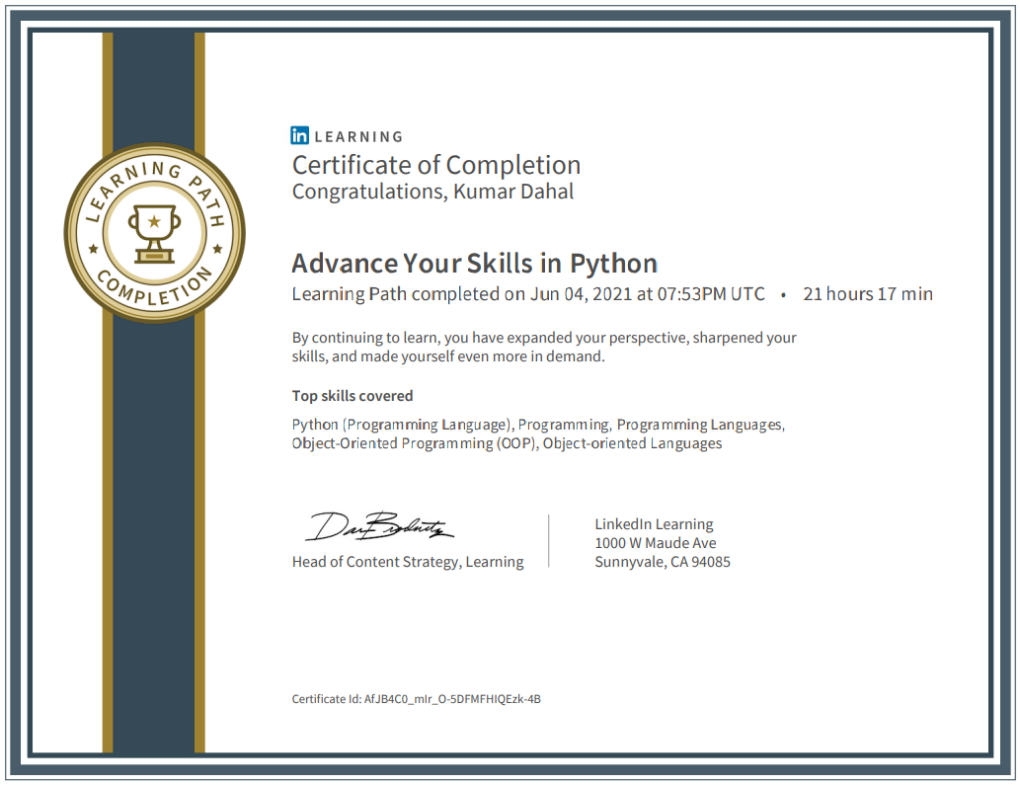Click the 21 hours 17 min duration text

866,293
